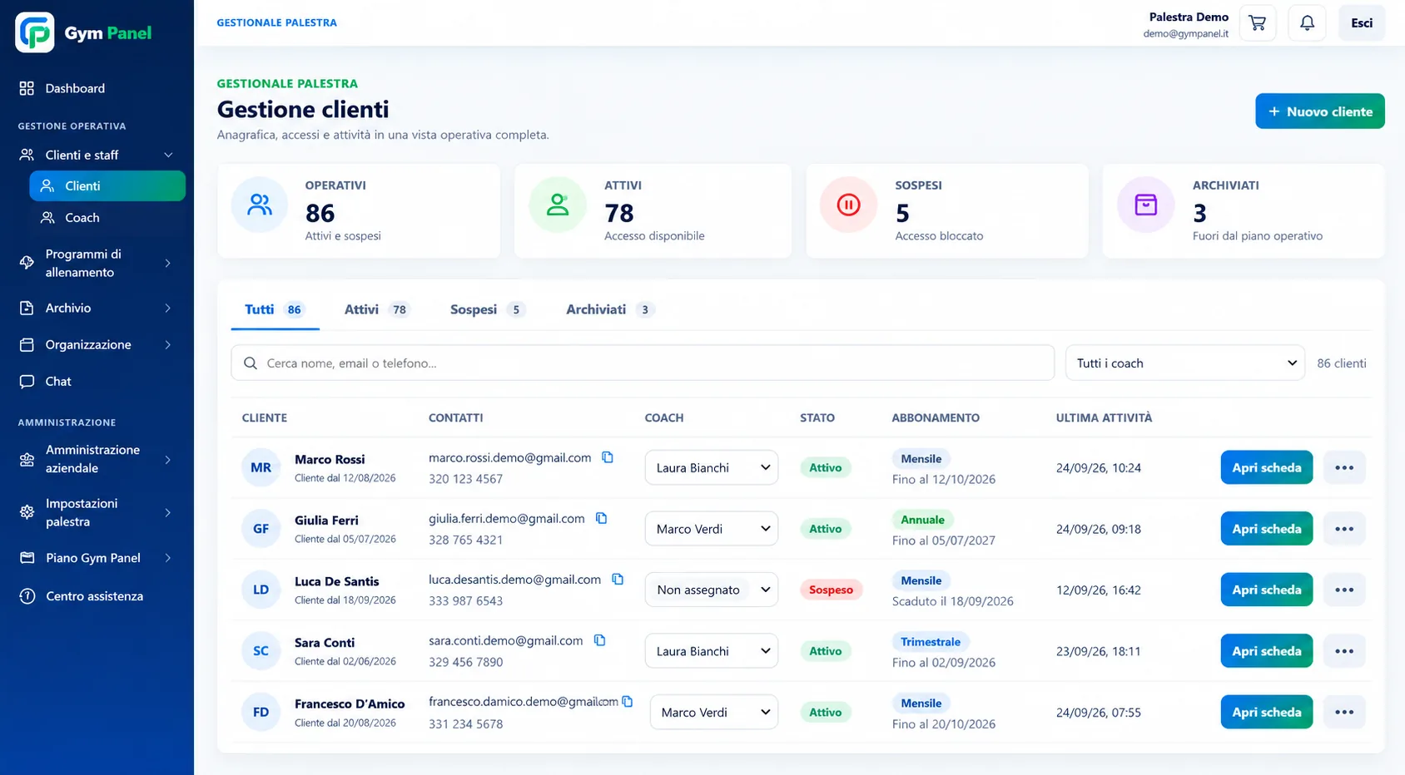Image resolution: width=1405 pixels, height=775 pixels.
Task: Copy Sara Conti's email address
Action: click(599, 640)
